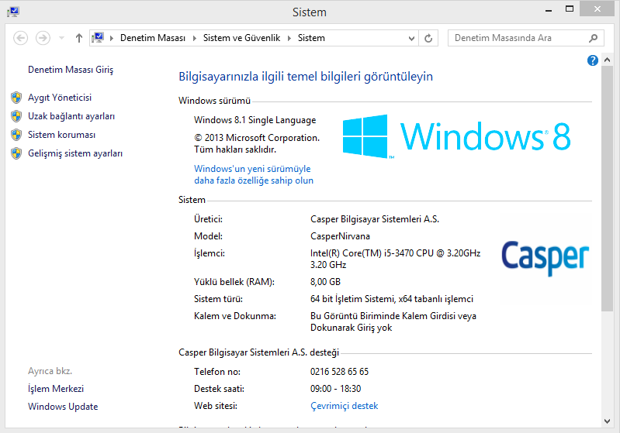Open the Çevrimiçi destek web link
The image size is (620, 433).
pyautogui.click(x=344, y=406)
